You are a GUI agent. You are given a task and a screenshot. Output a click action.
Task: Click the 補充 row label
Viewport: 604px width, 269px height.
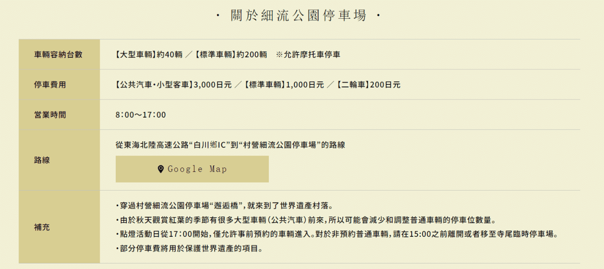[x=42, y=227]
